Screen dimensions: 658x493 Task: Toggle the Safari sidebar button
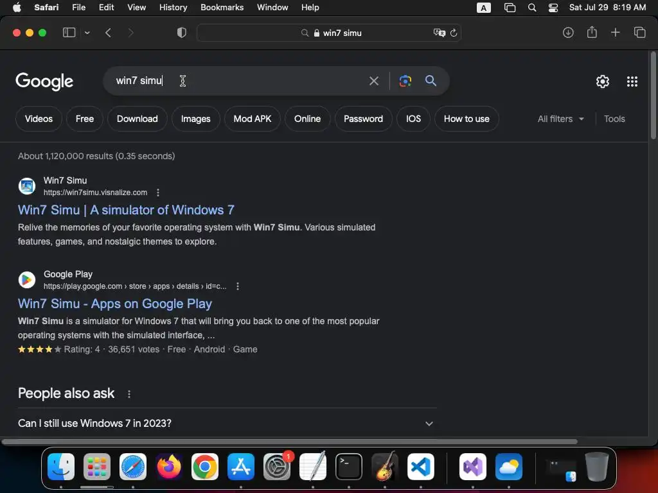69,33
